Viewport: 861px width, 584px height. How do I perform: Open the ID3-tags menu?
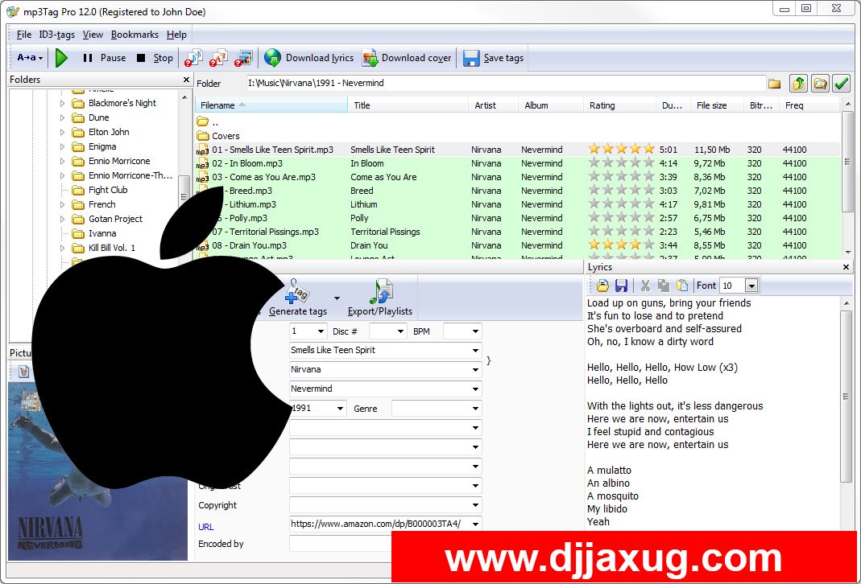[x=57, y=35]
